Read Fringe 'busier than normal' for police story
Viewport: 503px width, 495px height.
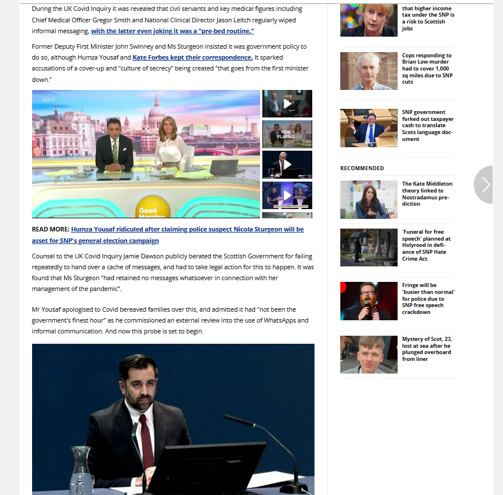pos(429,298)
